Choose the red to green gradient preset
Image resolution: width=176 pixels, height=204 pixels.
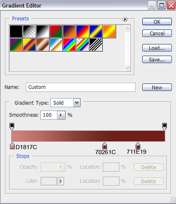(56, 31)
